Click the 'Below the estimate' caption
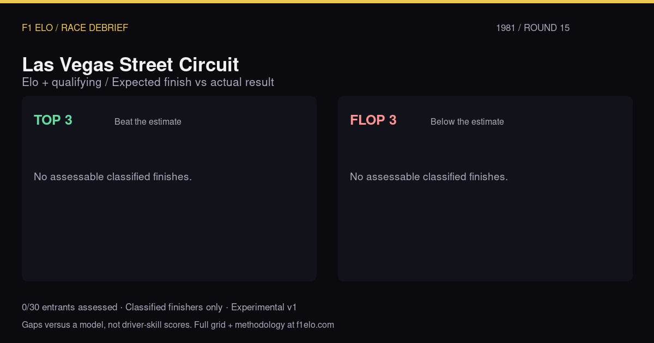 point(467,122)
